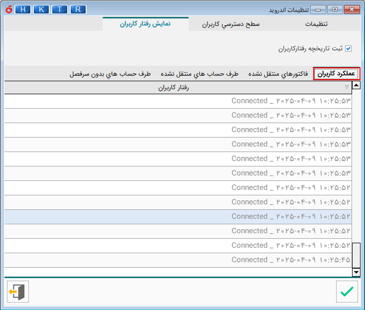This screenshot has height=310, width=365.
Task: Click the green checkmark confirm icon
Action: [347, 292]
